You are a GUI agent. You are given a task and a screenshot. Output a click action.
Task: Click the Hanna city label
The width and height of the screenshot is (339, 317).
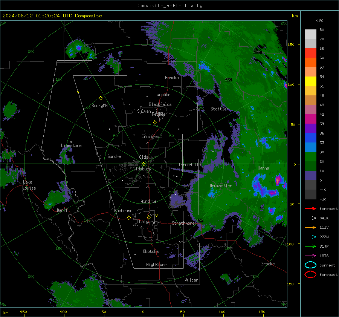point(263,168)
